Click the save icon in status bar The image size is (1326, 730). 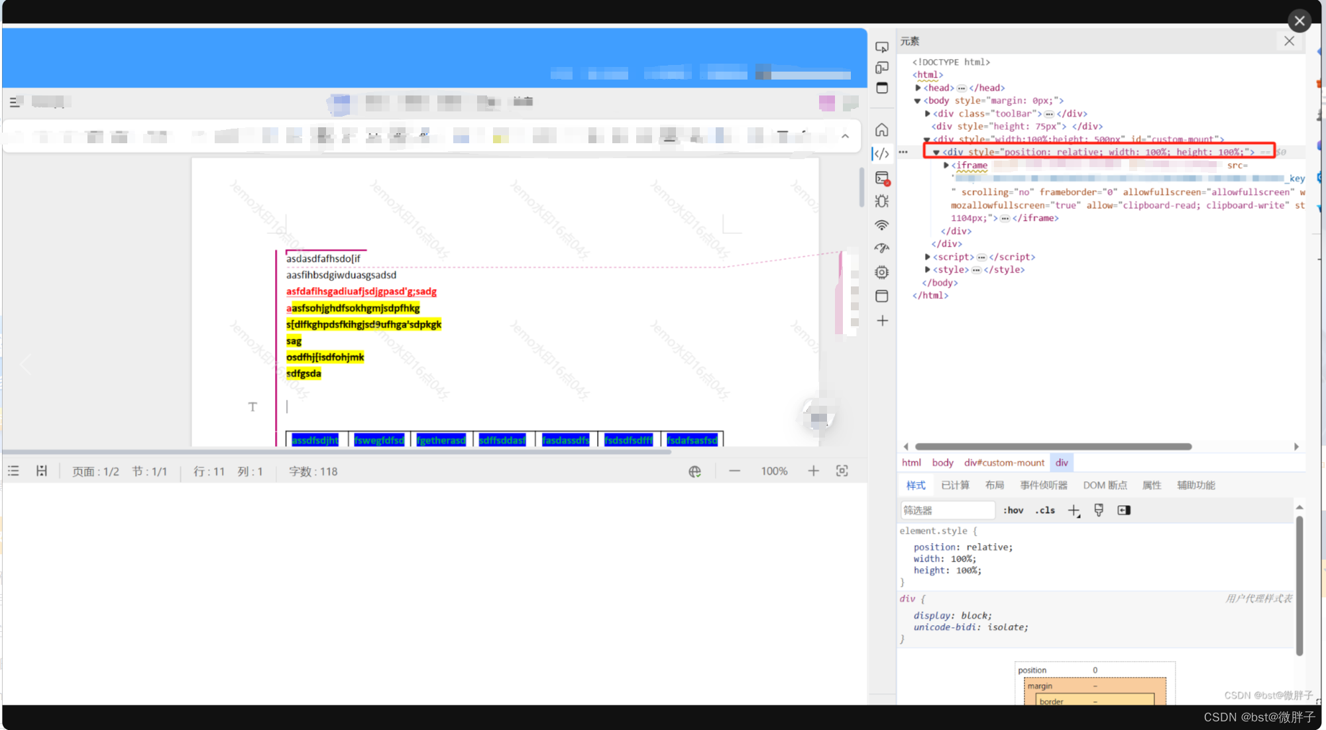[42, 471]
